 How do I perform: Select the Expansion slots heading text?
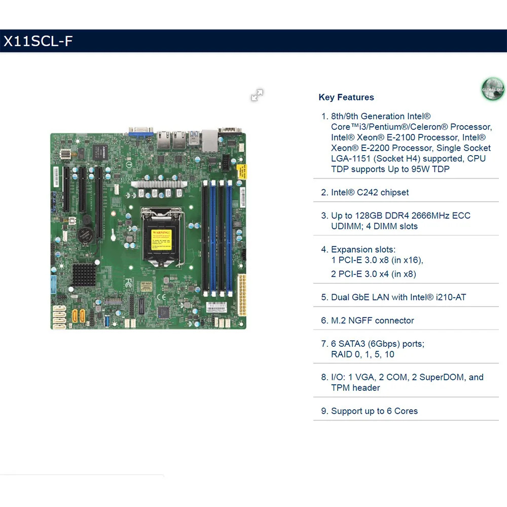click(363, 249)
